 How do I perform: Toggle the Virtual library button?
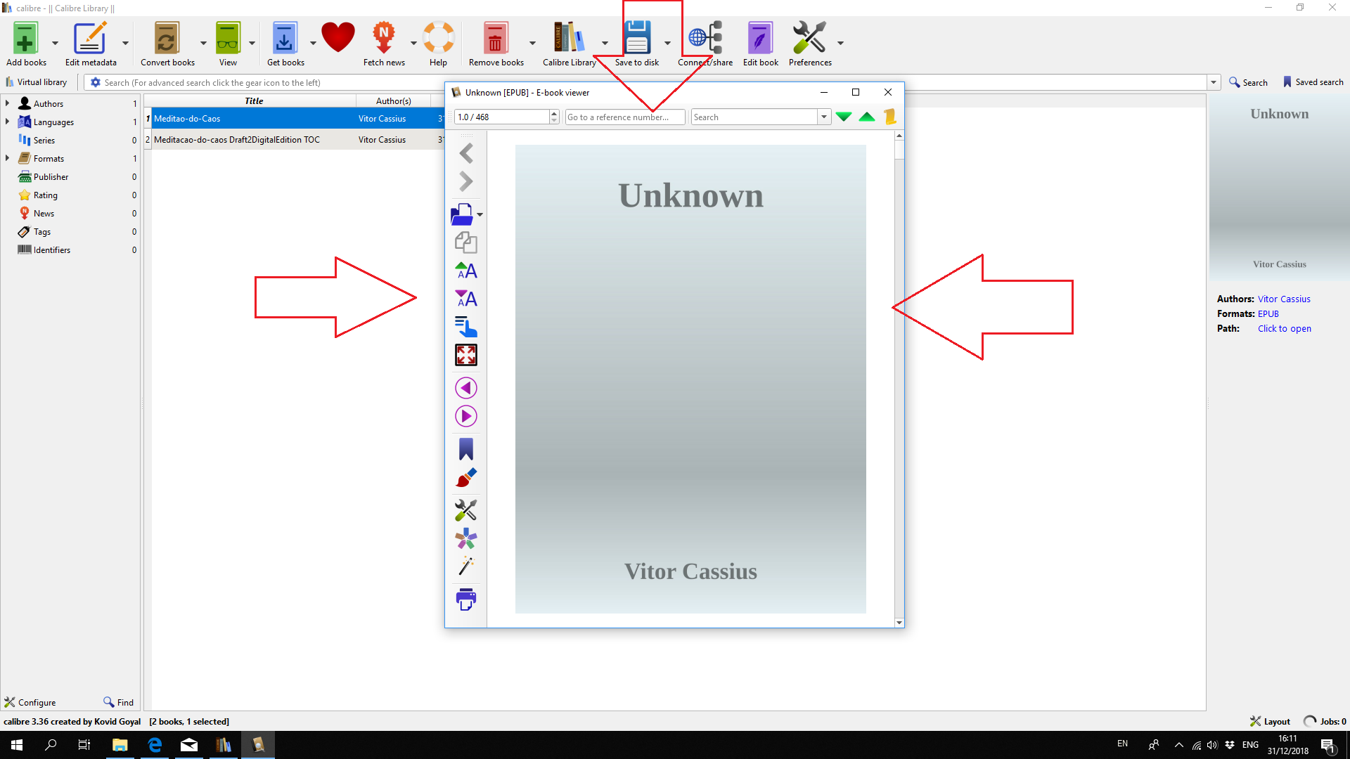coord(37,82)
